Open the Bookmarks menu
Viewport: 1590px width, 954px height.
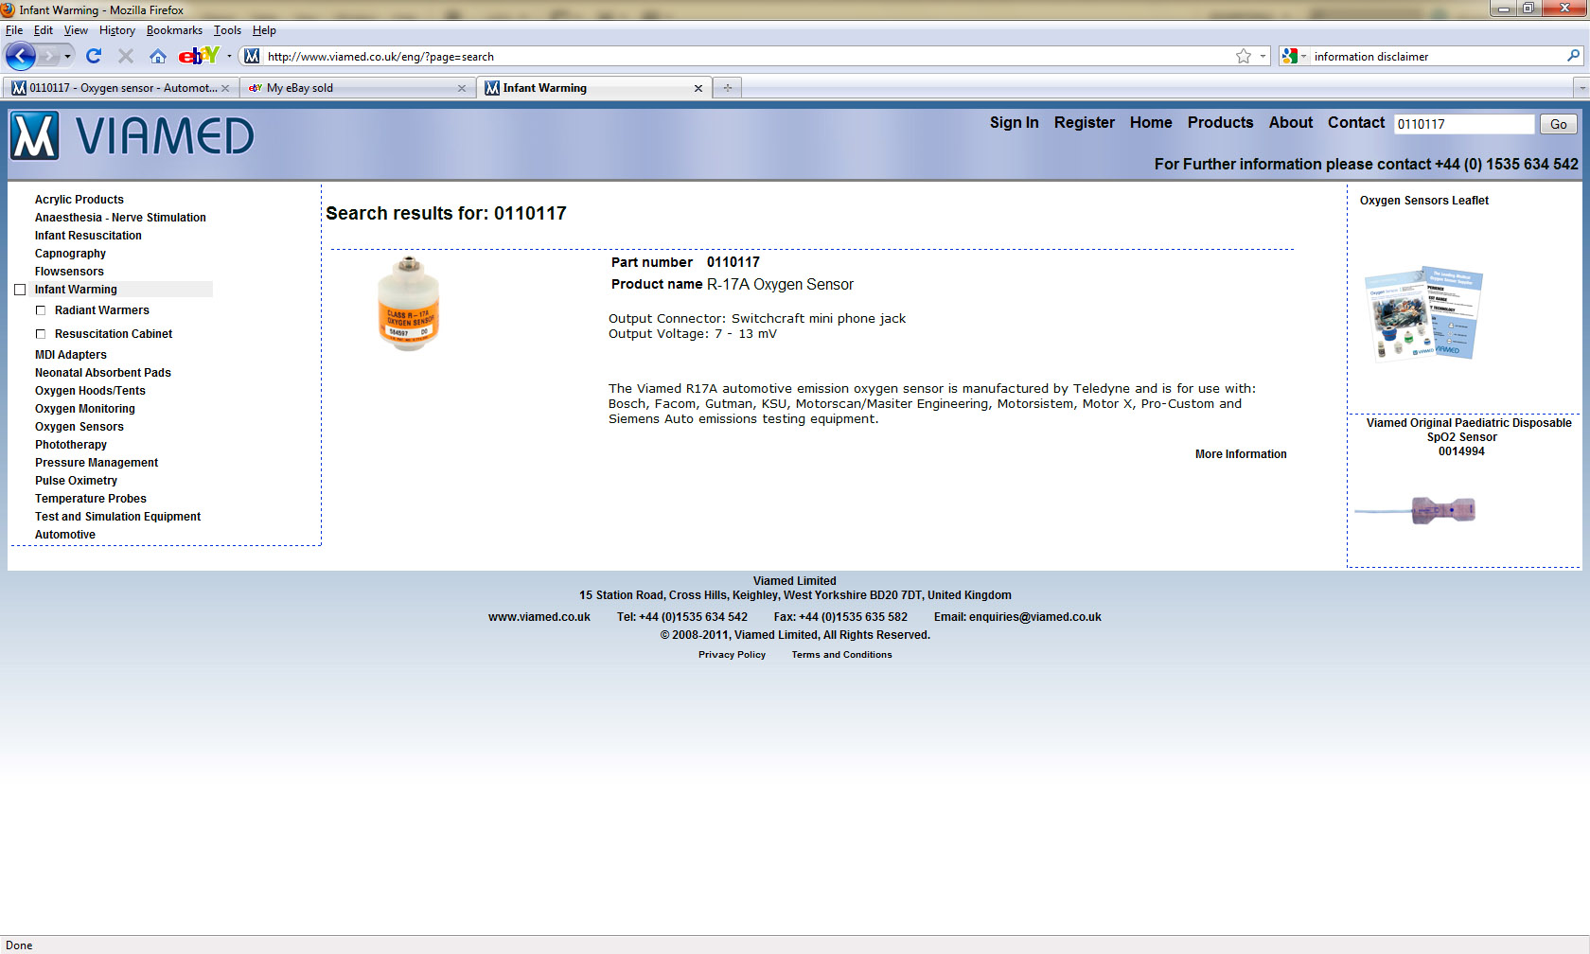174,30
